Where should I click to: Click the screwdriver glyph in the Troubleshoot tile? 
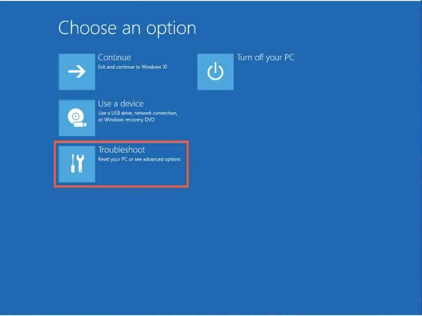[73, 164]
